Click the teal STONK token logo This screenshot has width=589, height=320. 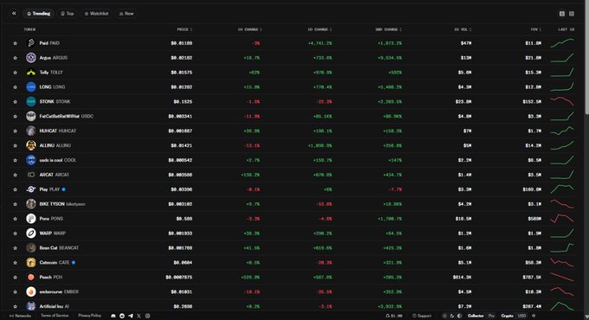[x=31, y=102]
